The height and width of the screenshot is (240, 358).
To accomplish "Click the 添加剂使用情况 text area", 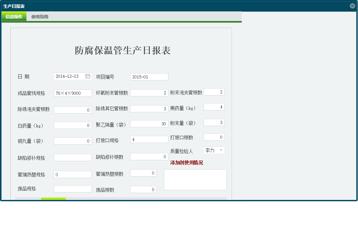I will click(195, 179).
